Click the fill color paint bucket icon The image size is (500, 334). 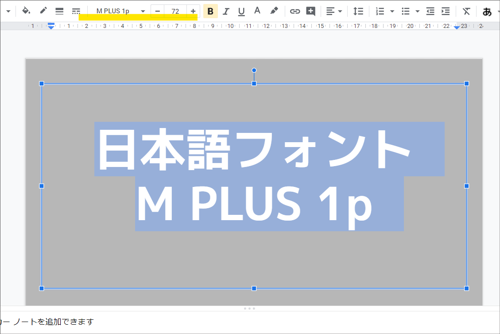[x=26, y=11]
